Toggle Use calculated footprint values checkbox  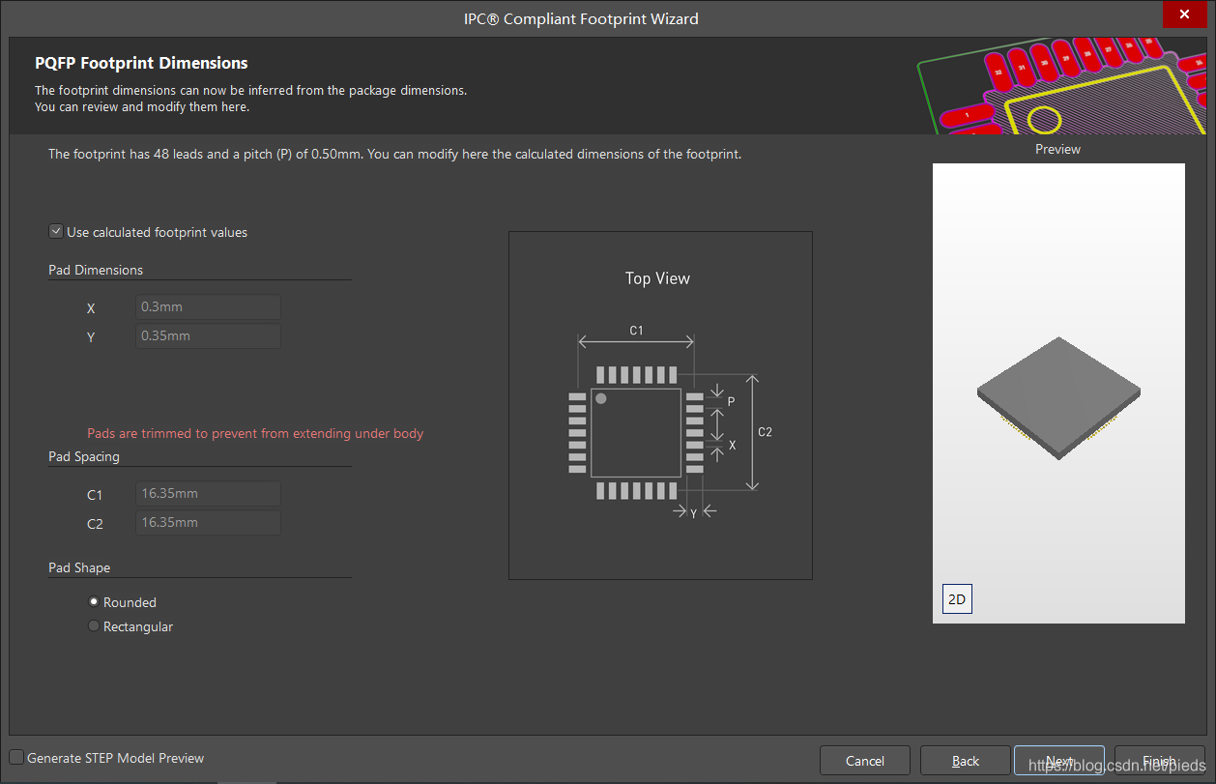click(55, 232)
